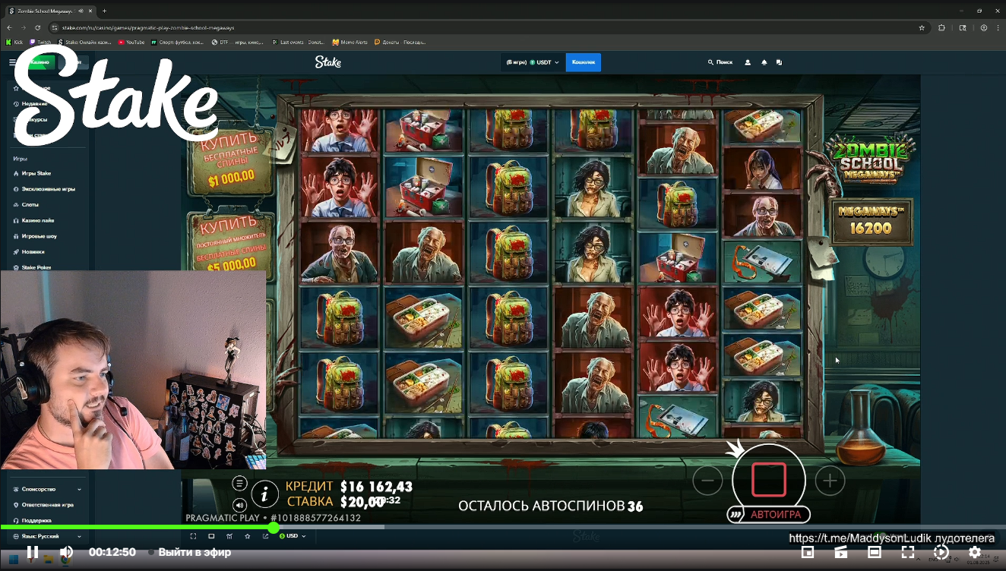
Task: Open the DTF bookmark
Action: (239, 43)
